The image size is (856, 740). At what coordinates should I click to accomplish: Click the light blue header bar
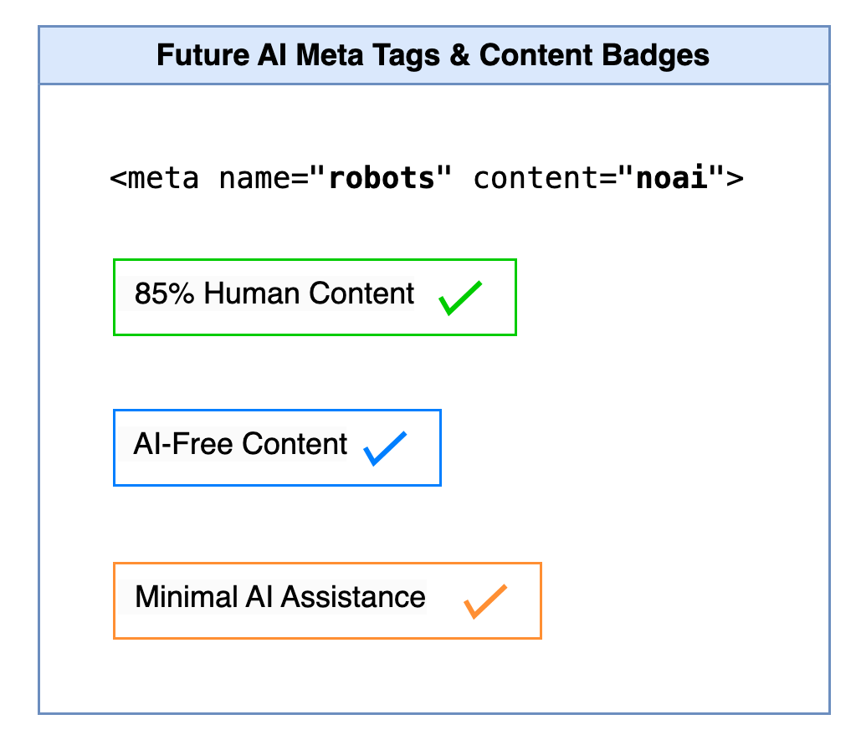434,55
